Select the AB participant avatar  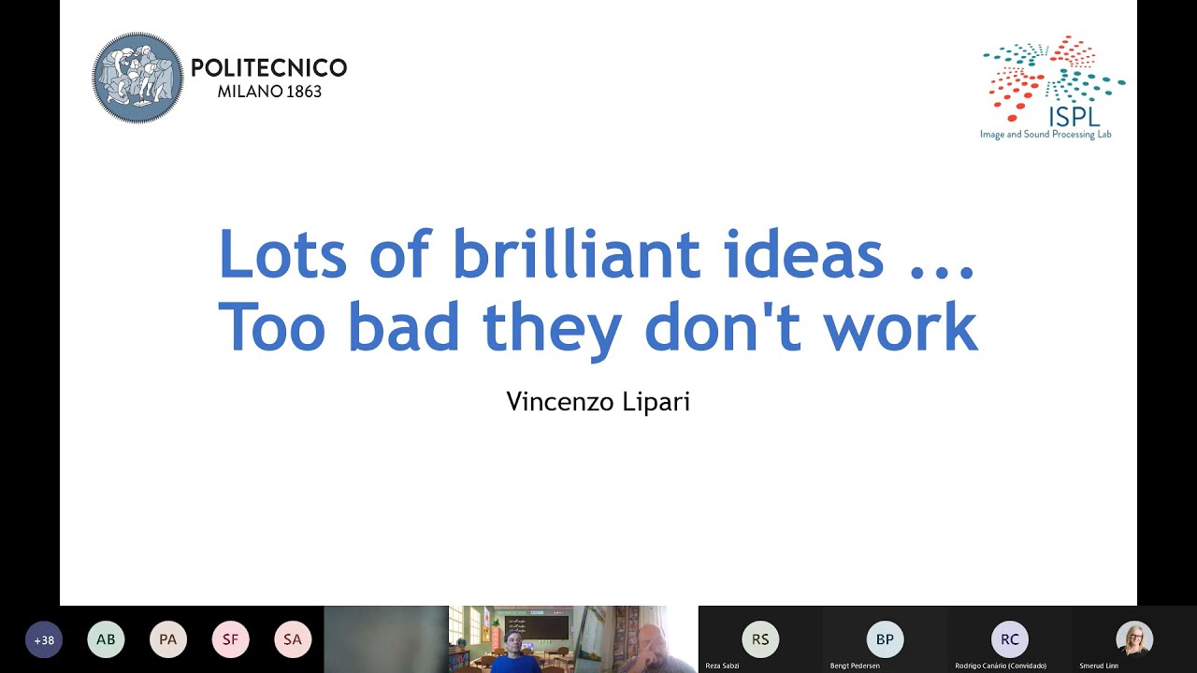click(x=106, y=640)
